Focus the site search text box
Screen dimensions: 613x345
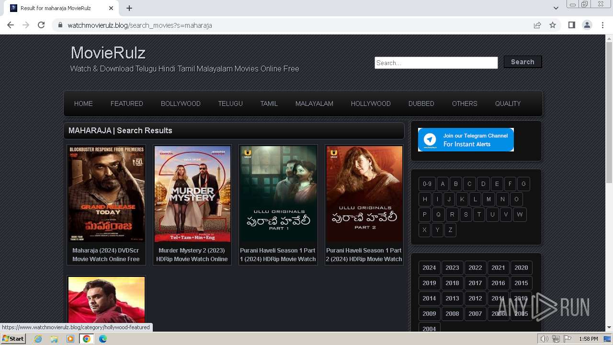coord(436,63)
